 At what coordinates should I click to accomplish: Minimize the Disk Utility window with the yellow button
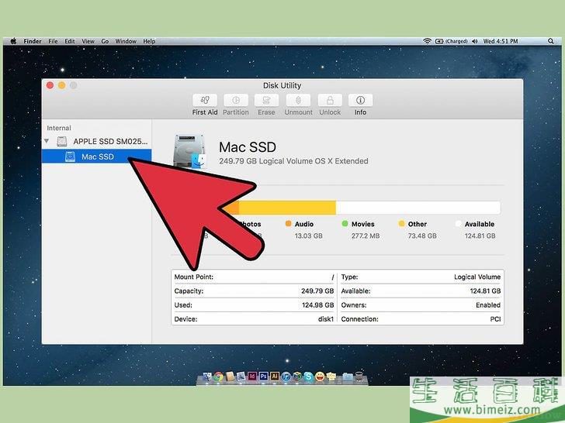(x=61, y=85)
